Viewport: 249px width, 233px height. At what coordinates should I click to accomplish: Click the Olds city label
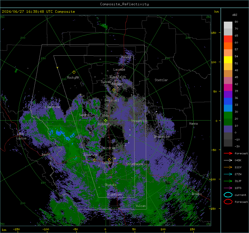pos(105,116)
